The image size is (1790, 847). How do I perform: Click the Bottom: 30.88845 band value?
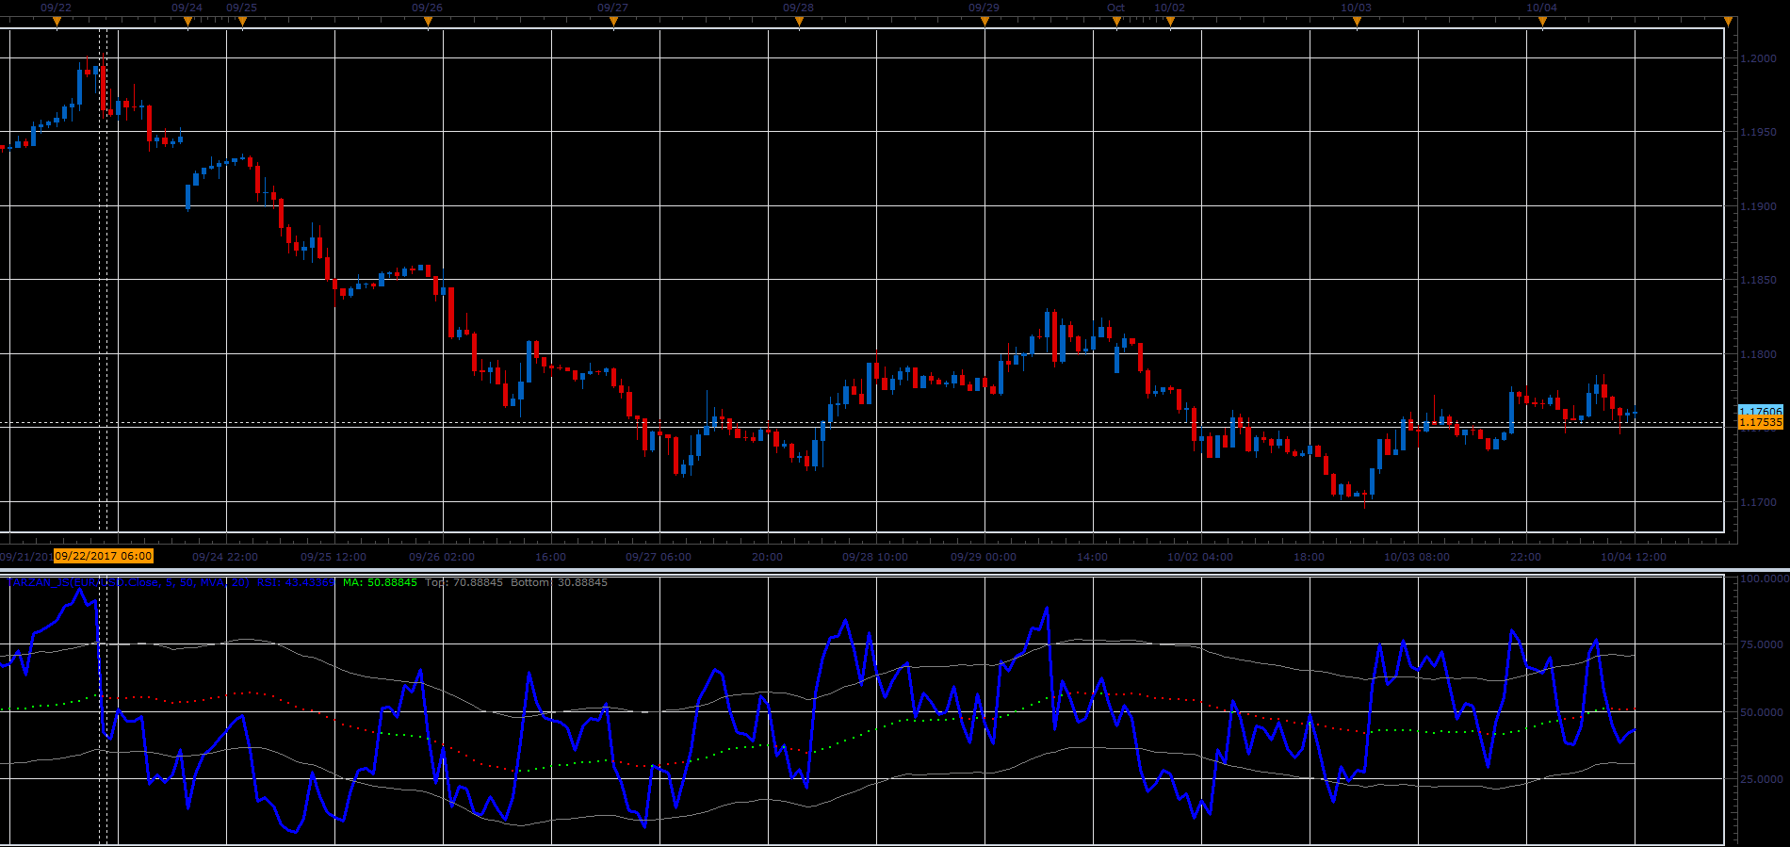[559, 582]
